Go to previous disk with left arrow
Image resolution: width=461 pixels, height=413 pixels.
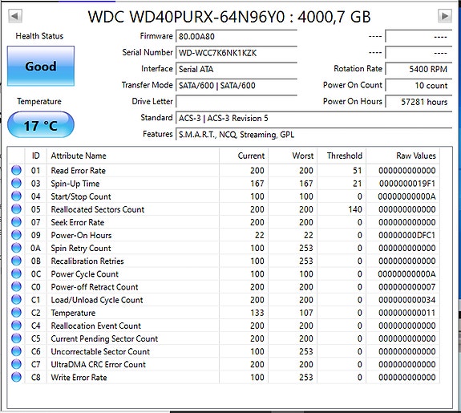point(14,16)
